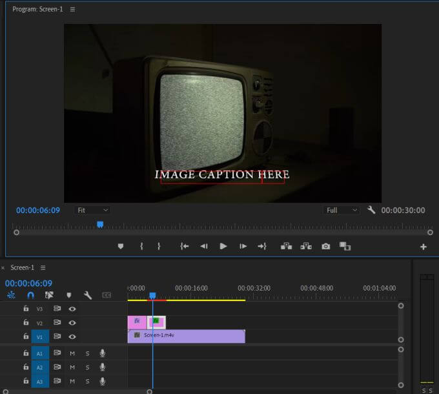Toggle lock on track V3
Viewport: 439px width, 394px height.
point(26,309)
